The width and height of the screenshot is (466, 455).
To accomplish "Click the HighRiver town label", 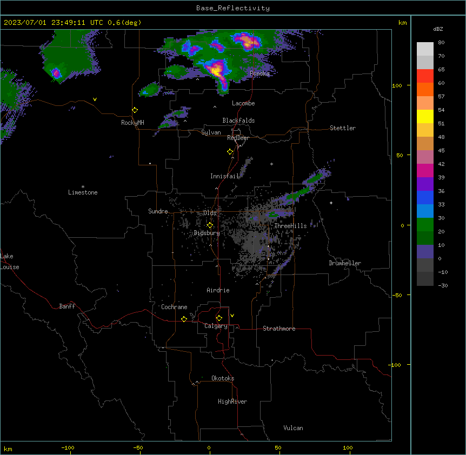I will click(232, 402).
